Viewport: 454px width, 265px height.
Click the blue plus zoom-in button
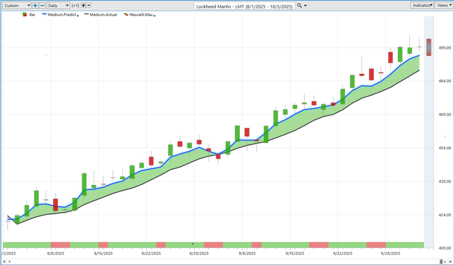coord(35,5)
